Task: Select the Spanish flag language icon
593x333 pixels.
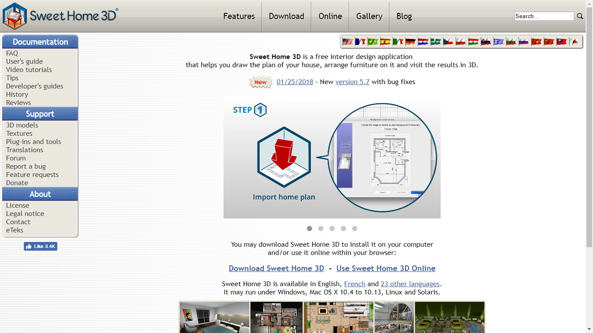Action: (385, 42)
